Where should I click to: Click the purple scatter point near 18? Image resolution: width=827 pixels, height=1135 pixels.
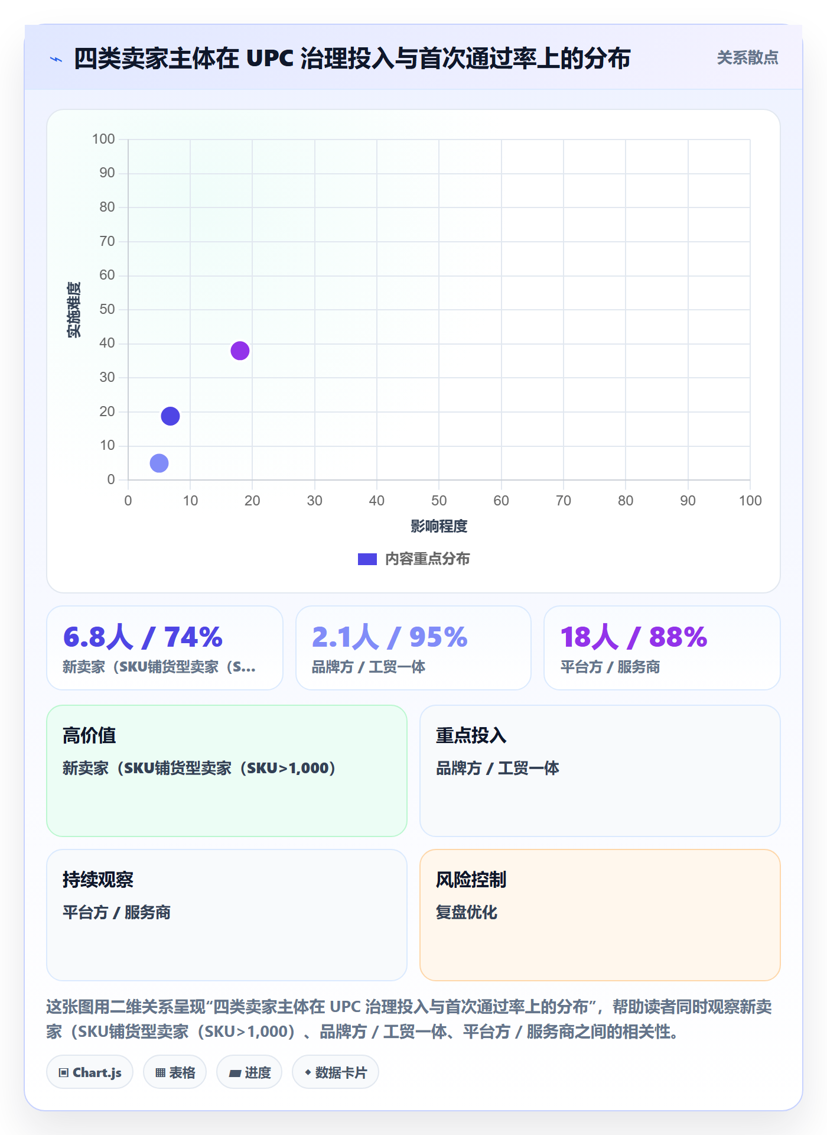tap(240, 351)
